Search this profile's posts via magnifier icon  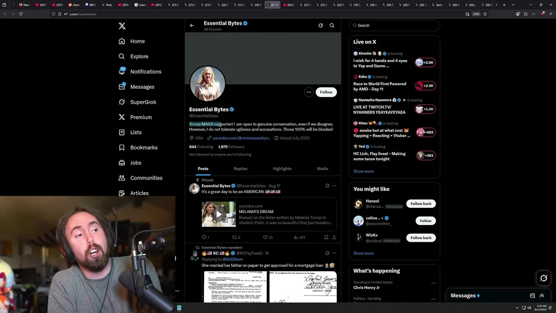(x=332, y=25)
